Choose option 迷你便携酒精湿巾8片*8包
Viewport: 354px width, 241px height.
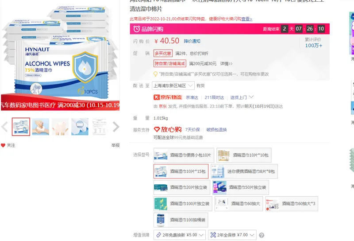(x=244, y=171)
